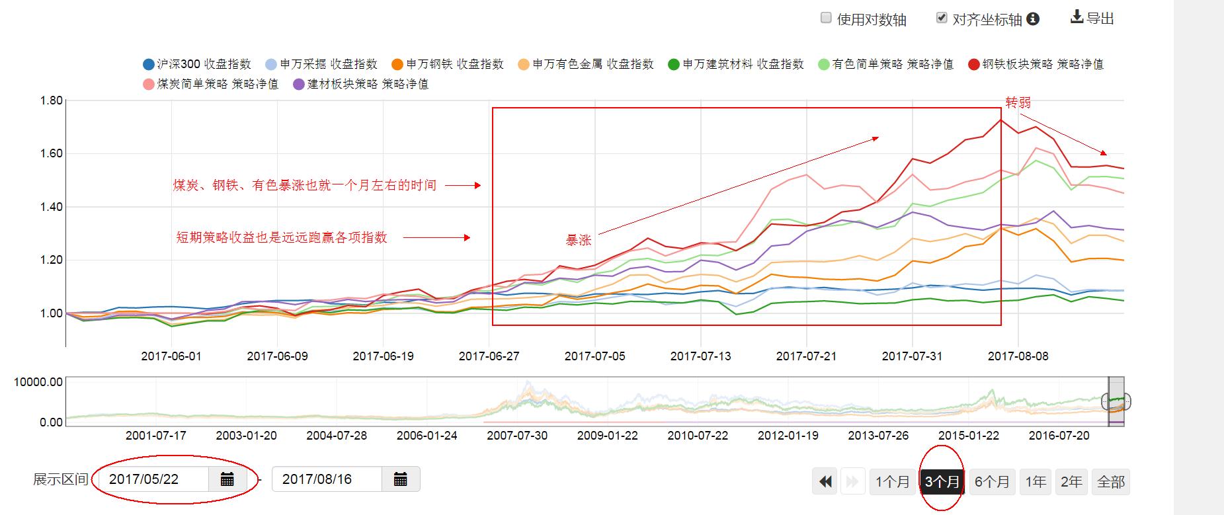The height and width of the screenshot is (515, 1224).
Task: Select the 1年 range button
Action: click(1036, 482)
